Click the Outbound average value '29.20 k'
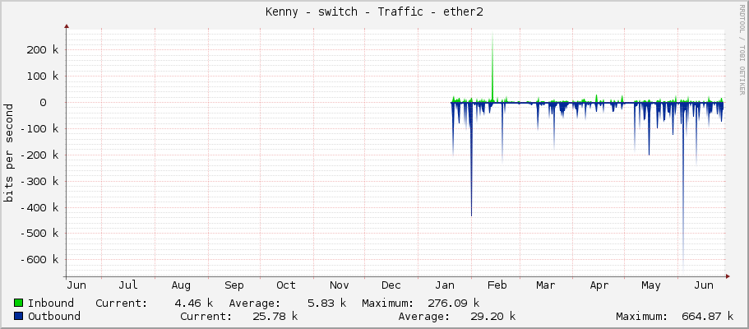The width and height of the screenshot is (749, 329). 492,316
